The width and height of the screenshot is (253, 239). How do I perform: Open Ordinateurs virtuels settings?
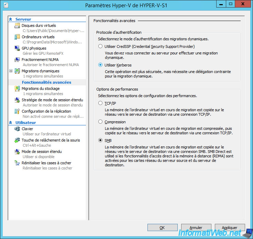tap(38, 37)
